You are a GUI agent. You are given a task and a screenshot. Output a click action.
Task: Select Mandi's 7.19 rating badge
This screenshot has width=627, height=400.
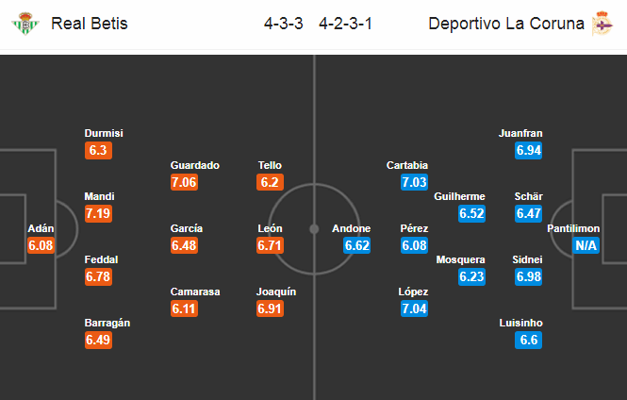click(98, 213)
